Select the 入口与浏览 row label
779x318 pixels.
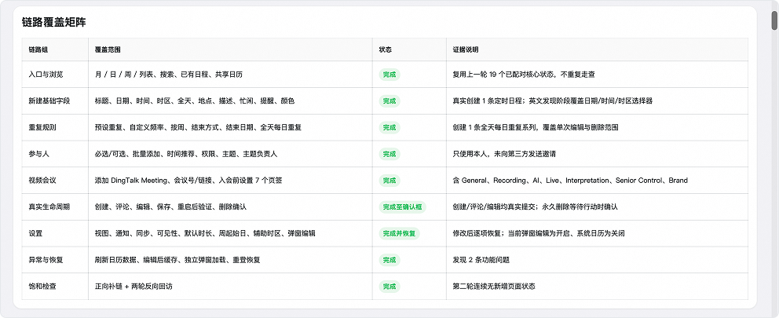coord(46,75)
